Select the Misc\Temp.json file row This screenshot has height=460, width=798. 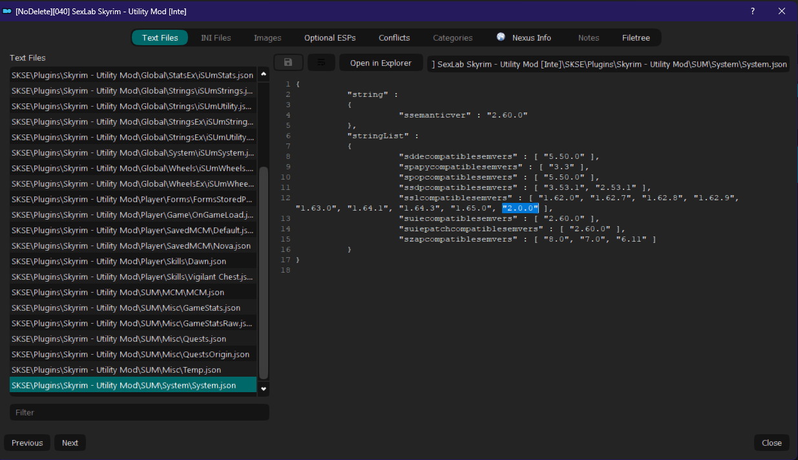[133, 370]
